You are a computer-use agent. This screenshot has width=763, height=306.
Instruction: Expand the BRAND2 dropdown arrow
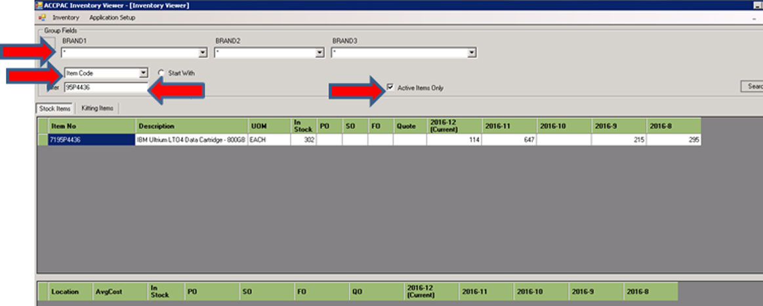click(320, 53)
